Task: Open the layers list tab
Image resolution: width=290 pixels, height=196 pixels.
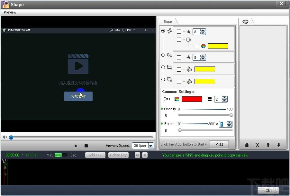Action: 245,22
